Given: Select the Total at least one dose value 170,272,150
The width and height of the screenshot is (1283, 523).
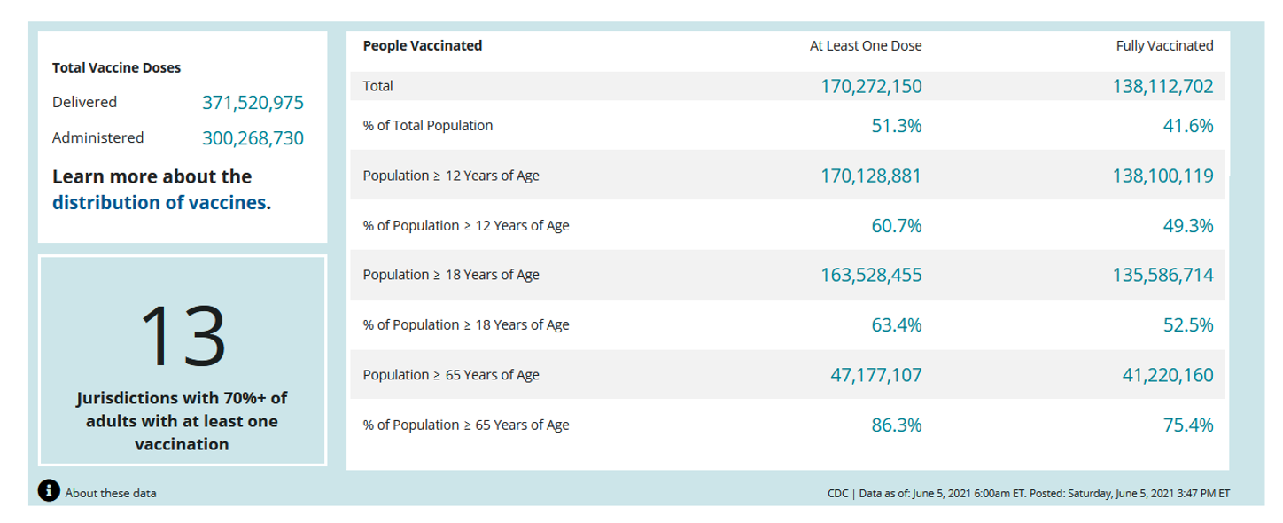Looking at the screenshot, I should coord(871,86).
